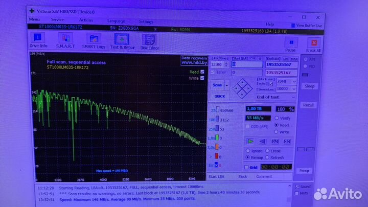Click the QUICK scan button
This screenshot has width=368, height=207.
tap(219, 96)
